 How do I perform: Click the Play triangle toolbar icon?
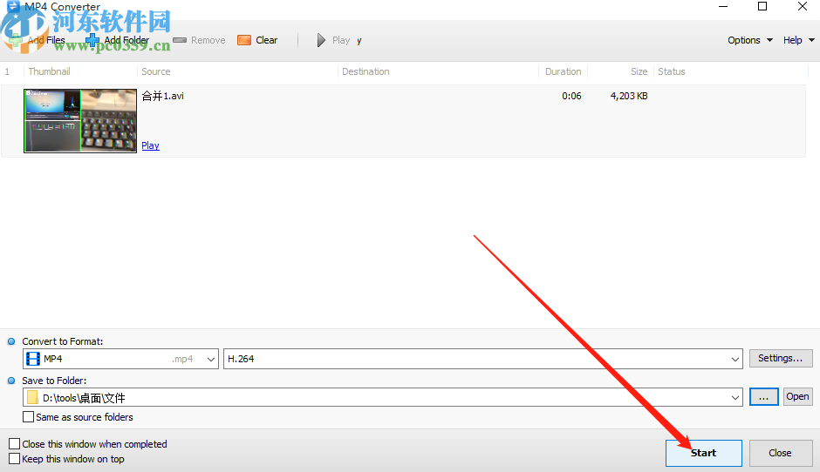click(x=321, y=40)
